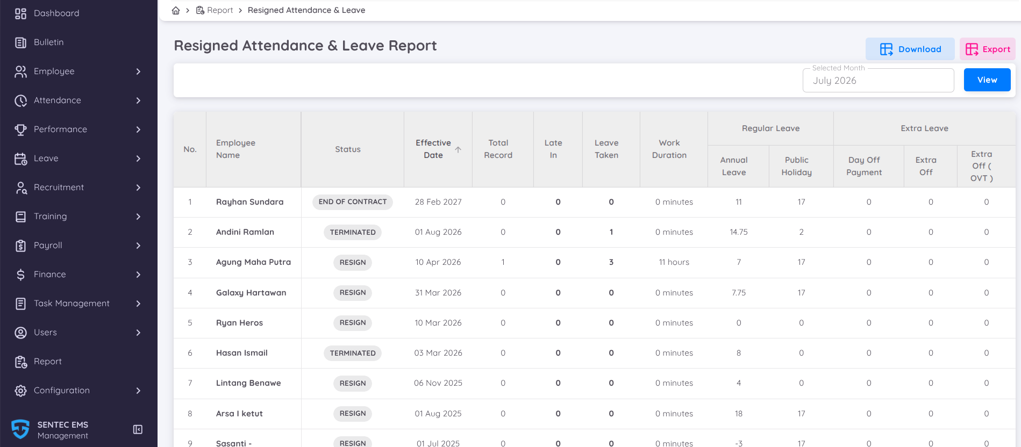Click the Payroll clipboard icon

(20, 246)
